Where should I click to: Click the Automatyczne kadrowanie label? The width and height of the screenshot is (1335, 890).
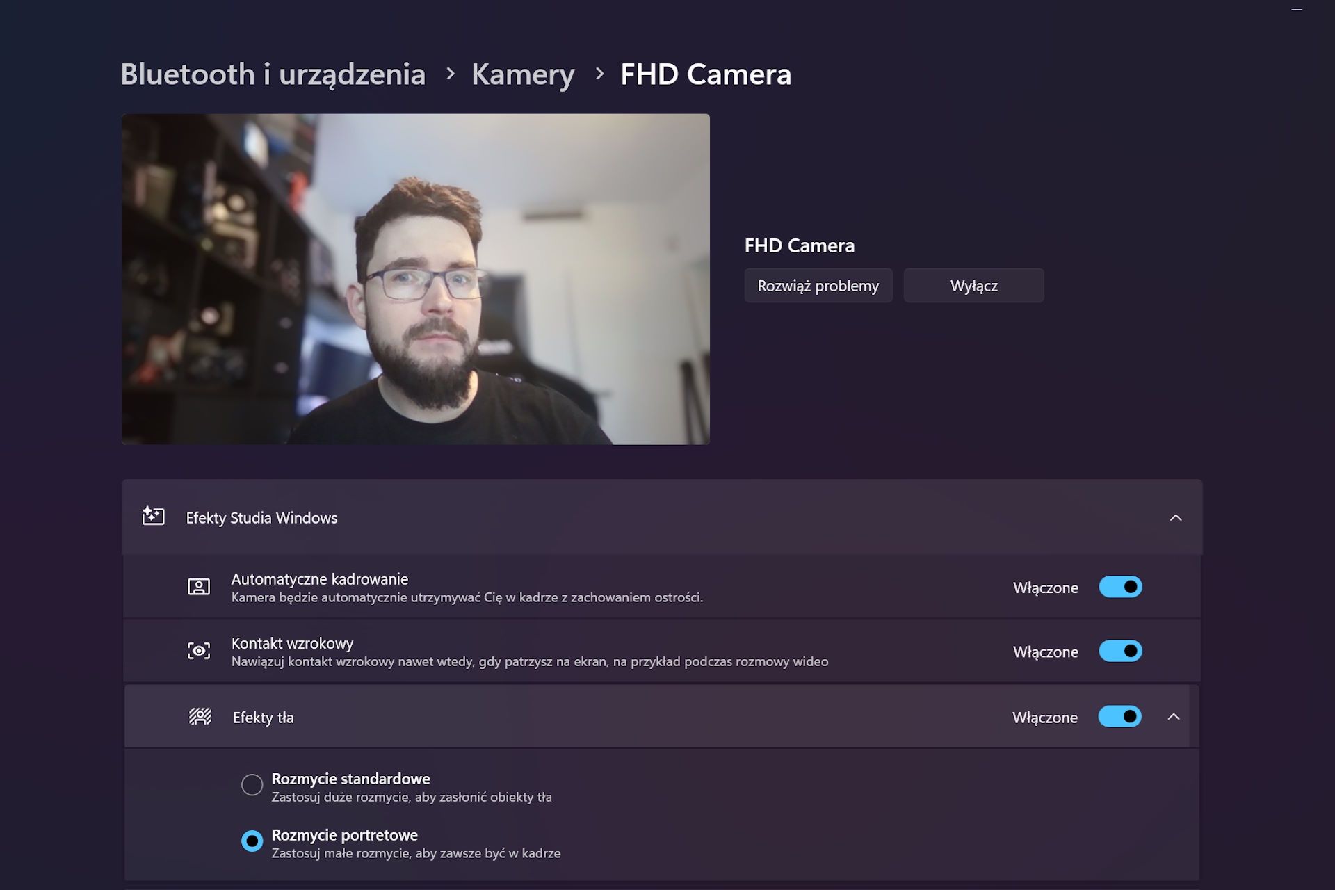[x=320, y=578]
